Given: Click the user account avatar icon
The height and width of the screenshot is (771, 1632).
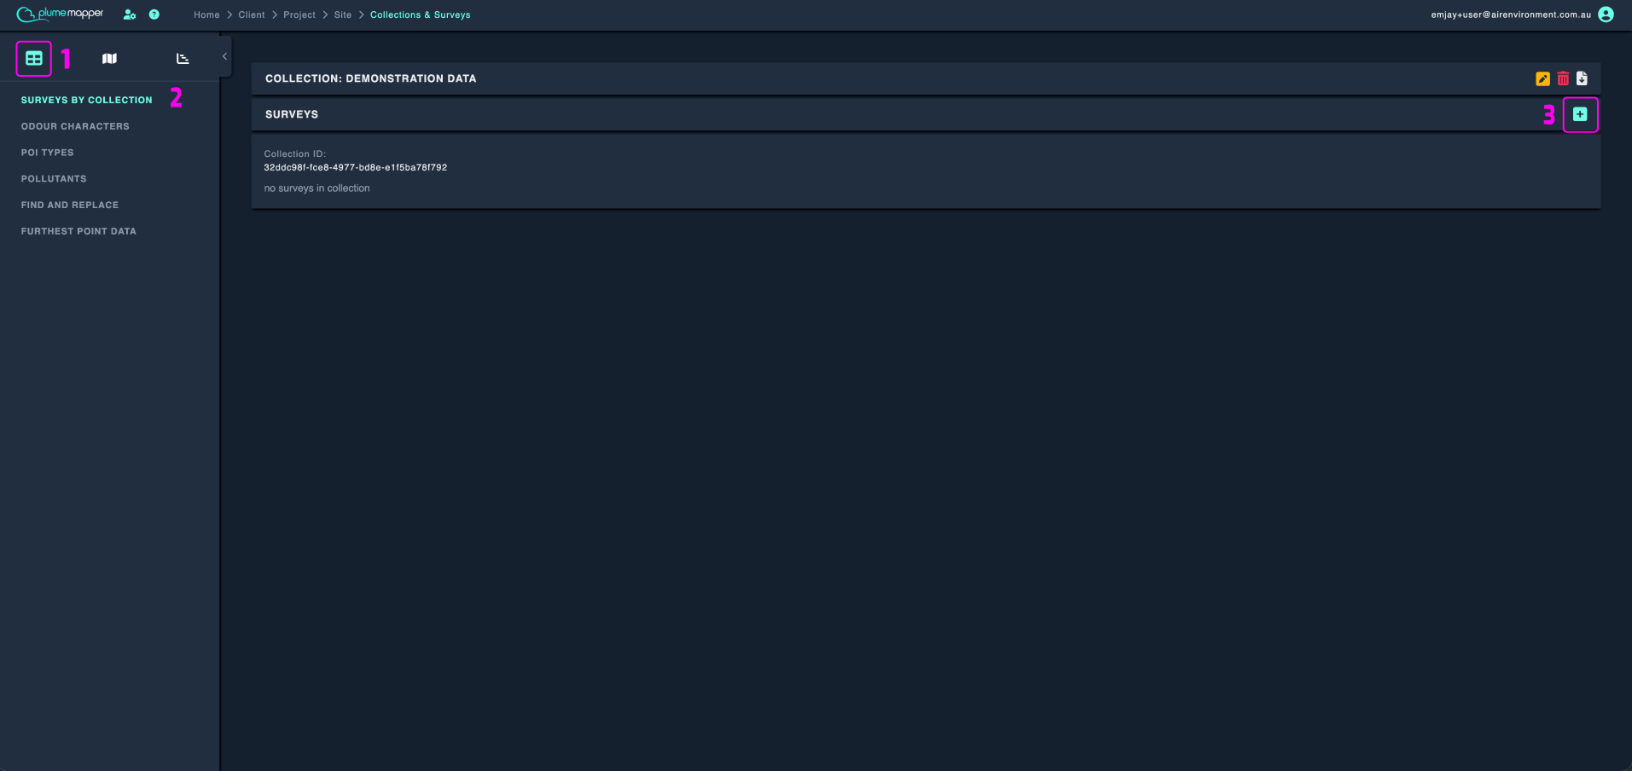Looking at the screenshot, I should [1606, 14].
